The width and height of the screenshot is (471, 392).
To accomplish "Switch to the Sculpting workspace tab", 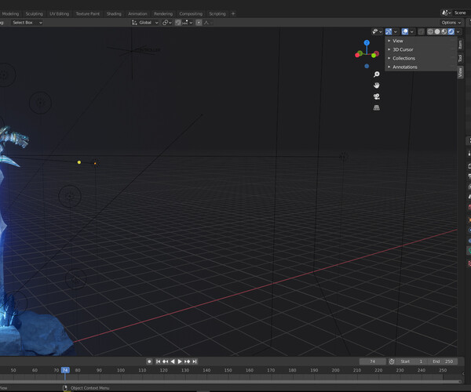I will click(34, 14).
